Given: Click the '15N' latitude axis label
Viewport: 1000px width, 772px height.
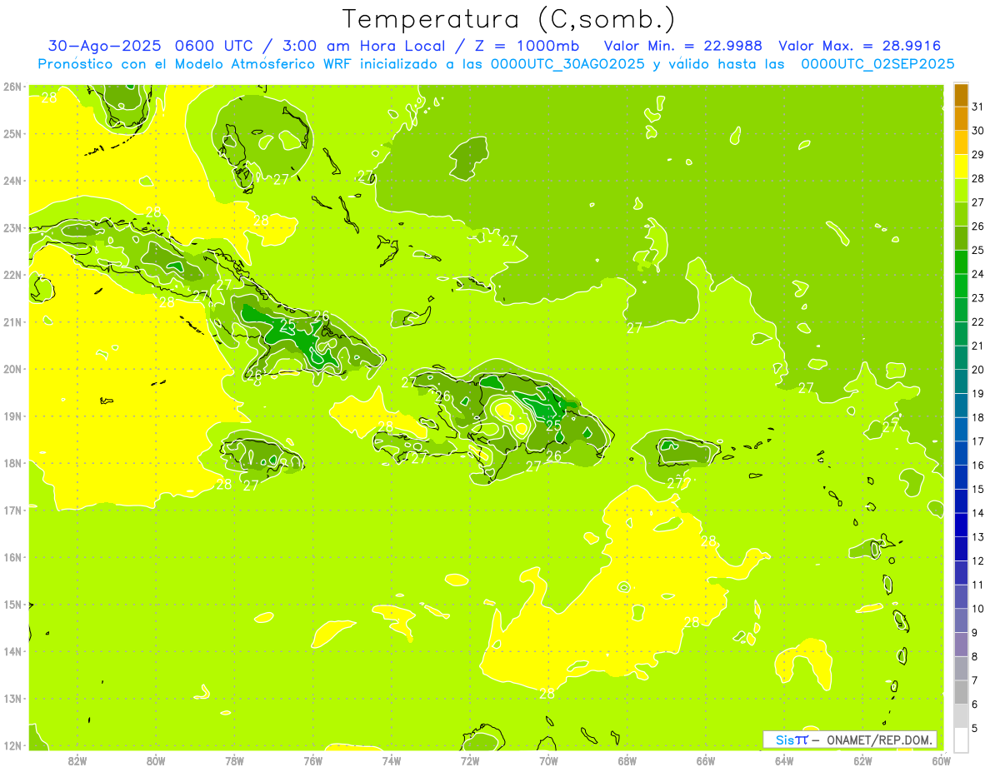Looking at the screenshot, I should click(12, 605).
